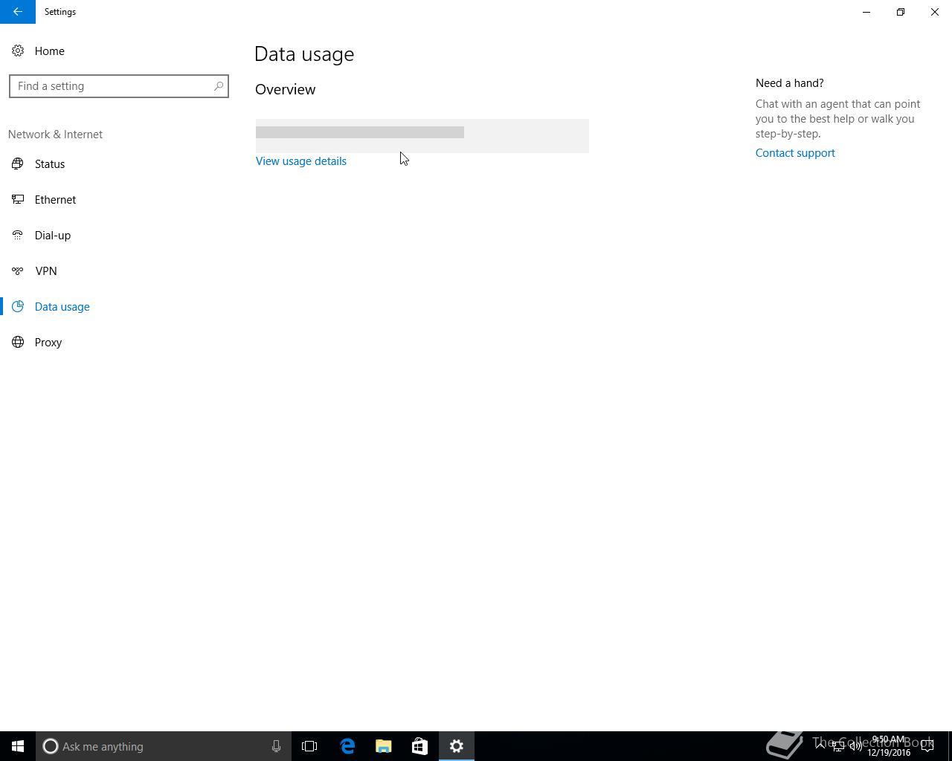The image size is (952, 761).
Task: Click Cortana Ask me anything box
Action: tap(163, 746)
